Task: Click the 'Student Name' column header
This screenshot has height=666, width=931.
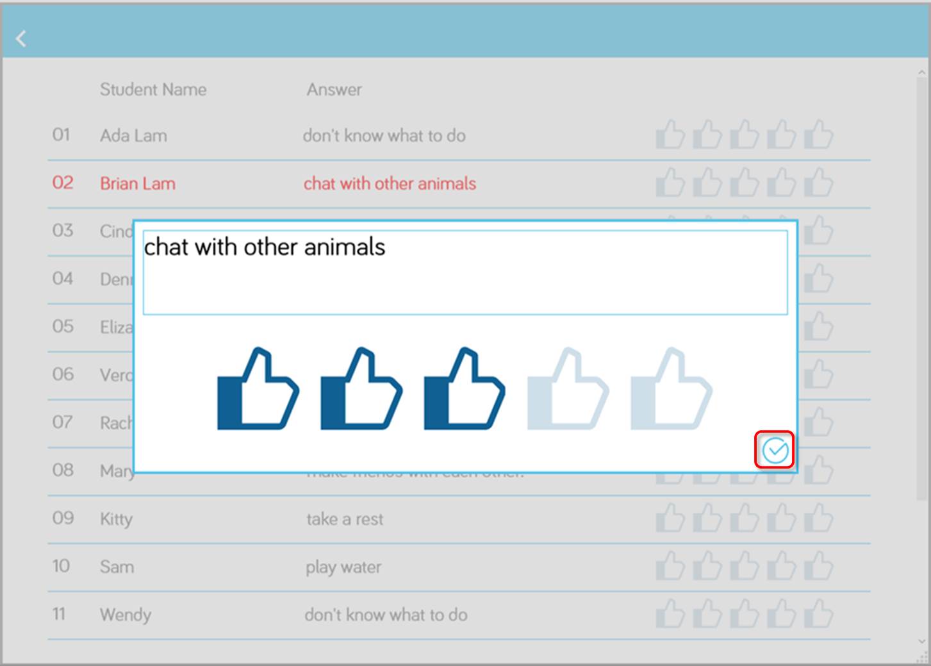Action: coord(153,90)
